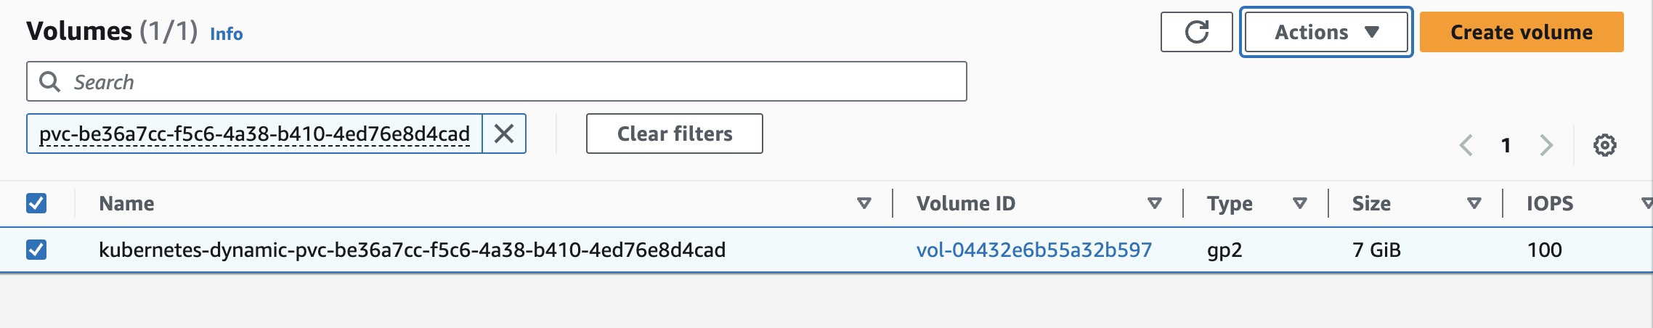The image size is (1653, 328).
Task: Go to next page of volumes
Action: click(x=1546, y=145)
